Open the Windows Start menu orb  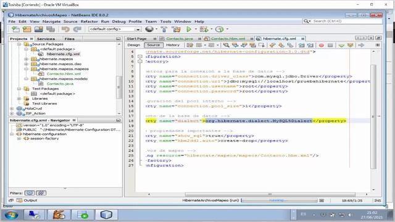click(11, 215)
